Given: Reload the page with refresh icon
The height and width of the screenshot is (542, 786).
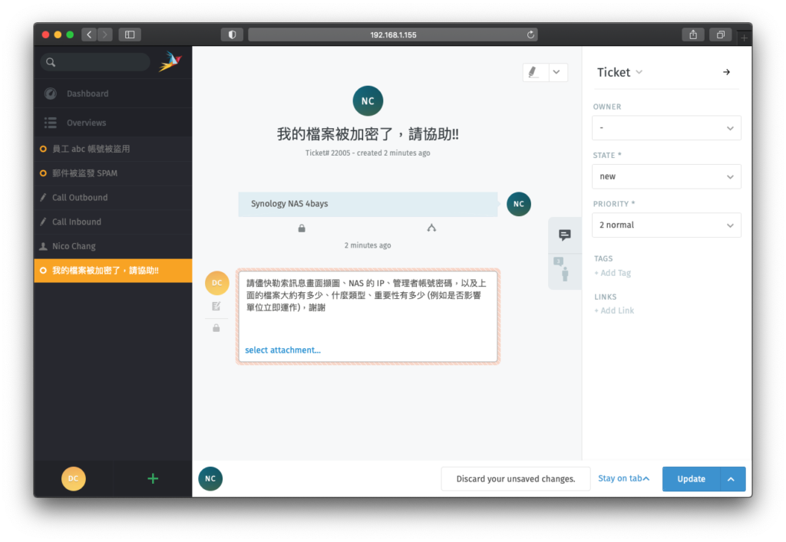Looking at the screenshot, I should point(530,34).
